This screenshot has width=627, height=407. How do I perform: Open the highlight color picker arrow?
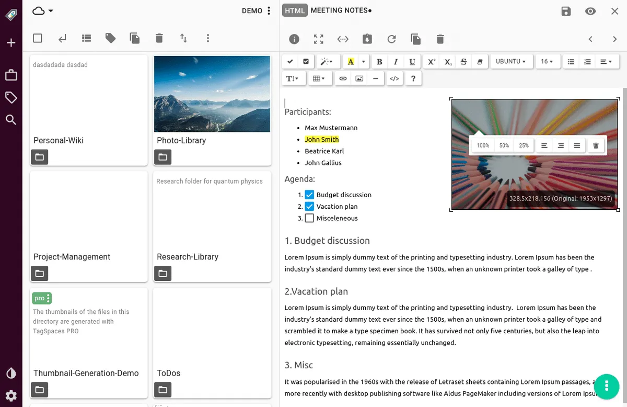coord(364,62)
